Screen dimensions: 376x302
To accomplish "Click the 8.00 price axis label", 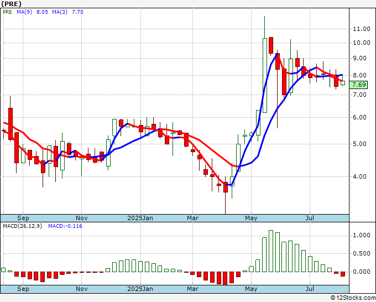I will 360,75.
